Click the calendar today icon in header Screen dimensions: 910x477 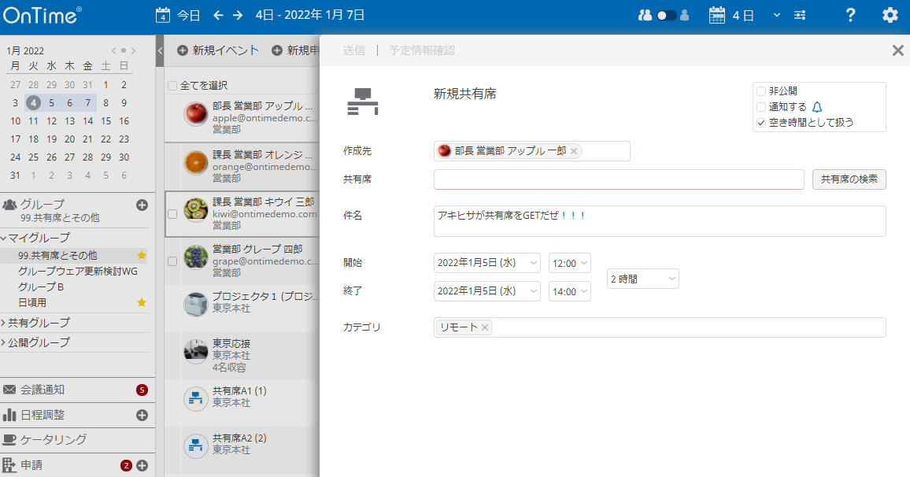click(162, 15)
